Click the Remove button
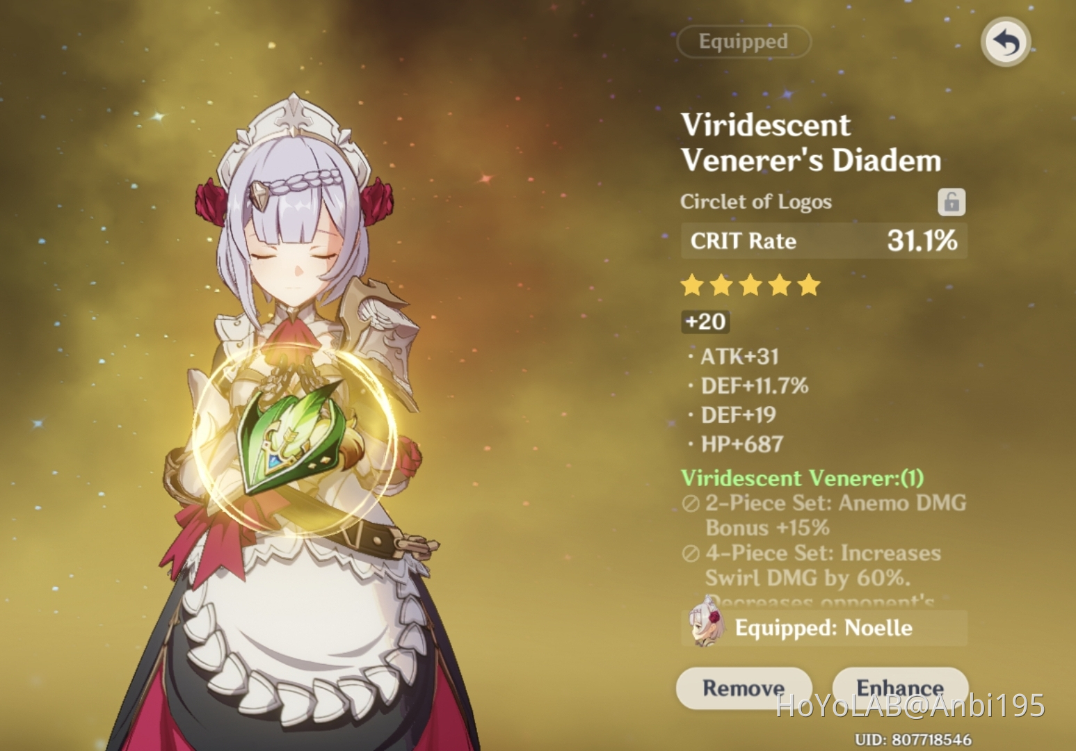Viewport: 1076px width, 751px height. 744,688
